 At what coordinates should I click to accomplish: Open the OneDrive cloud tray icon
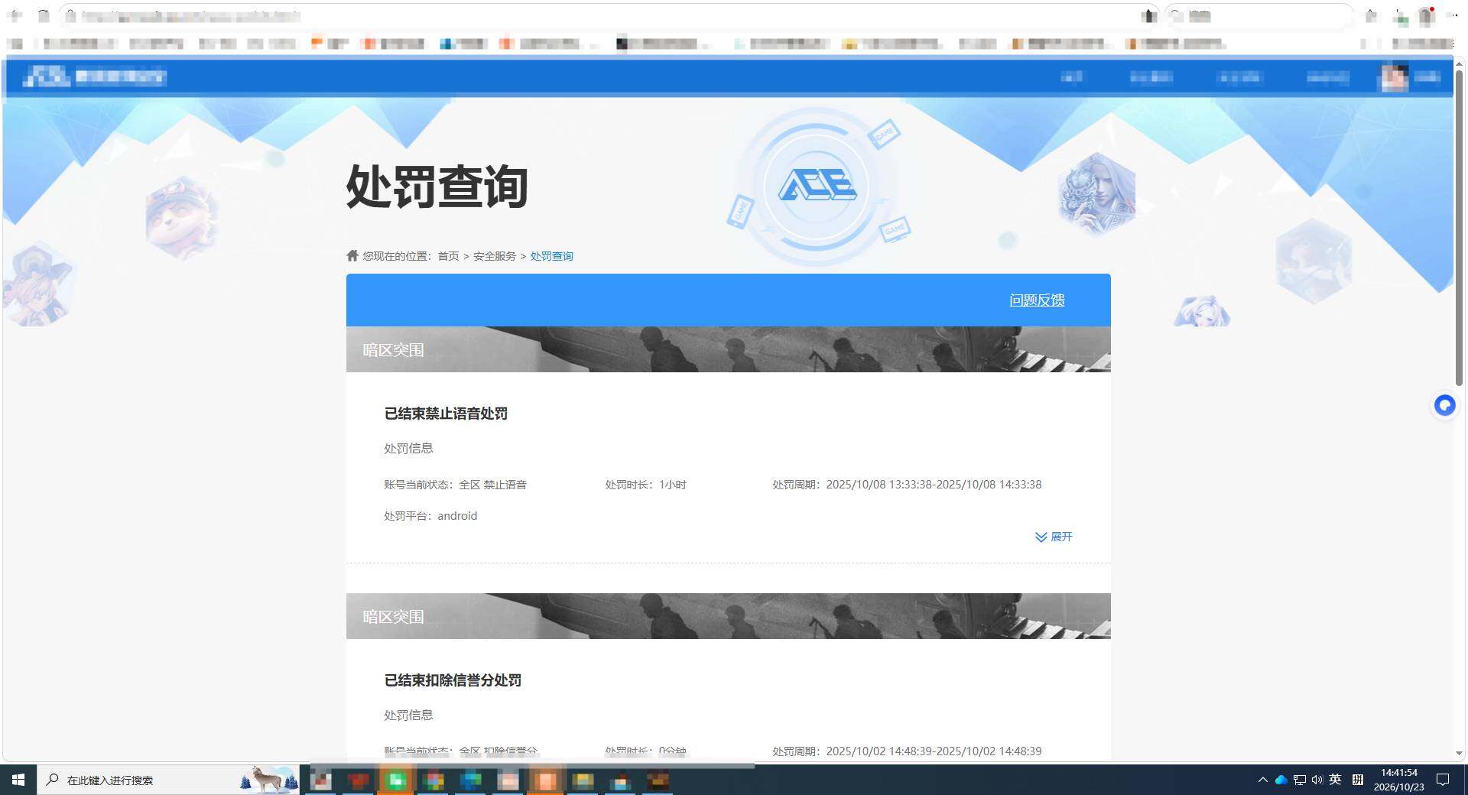(1281, 780)
